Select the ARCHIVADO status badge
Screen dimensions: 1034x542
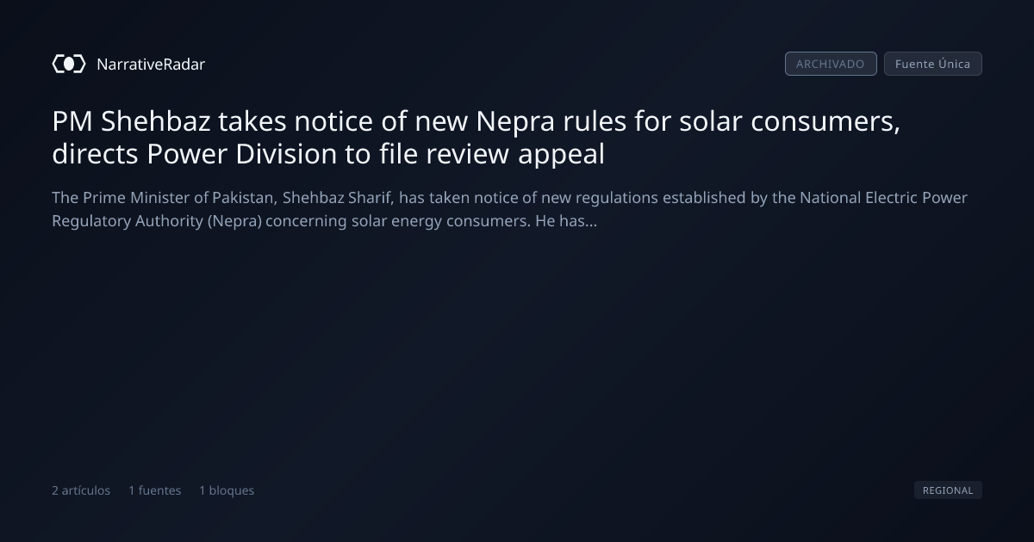coord(831,64)
